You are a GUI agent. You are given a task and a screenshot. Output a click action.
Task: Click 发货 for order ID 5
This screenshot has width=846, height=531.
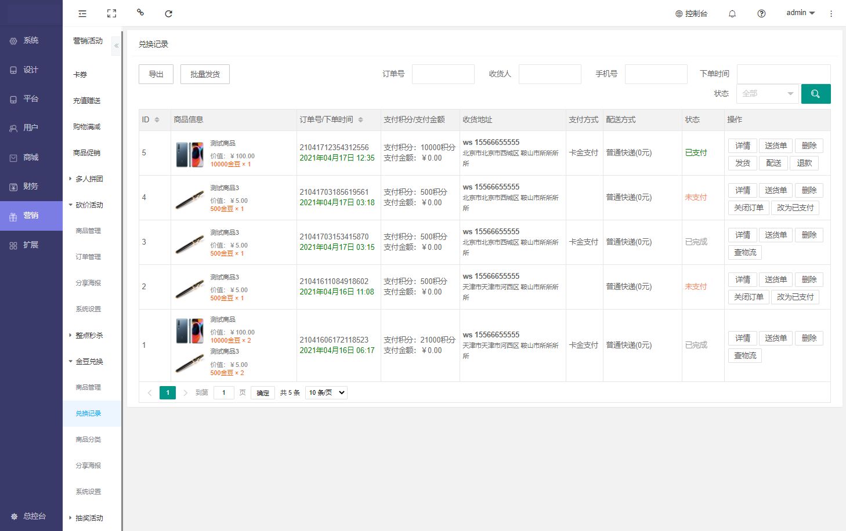(x=742, y=163)
